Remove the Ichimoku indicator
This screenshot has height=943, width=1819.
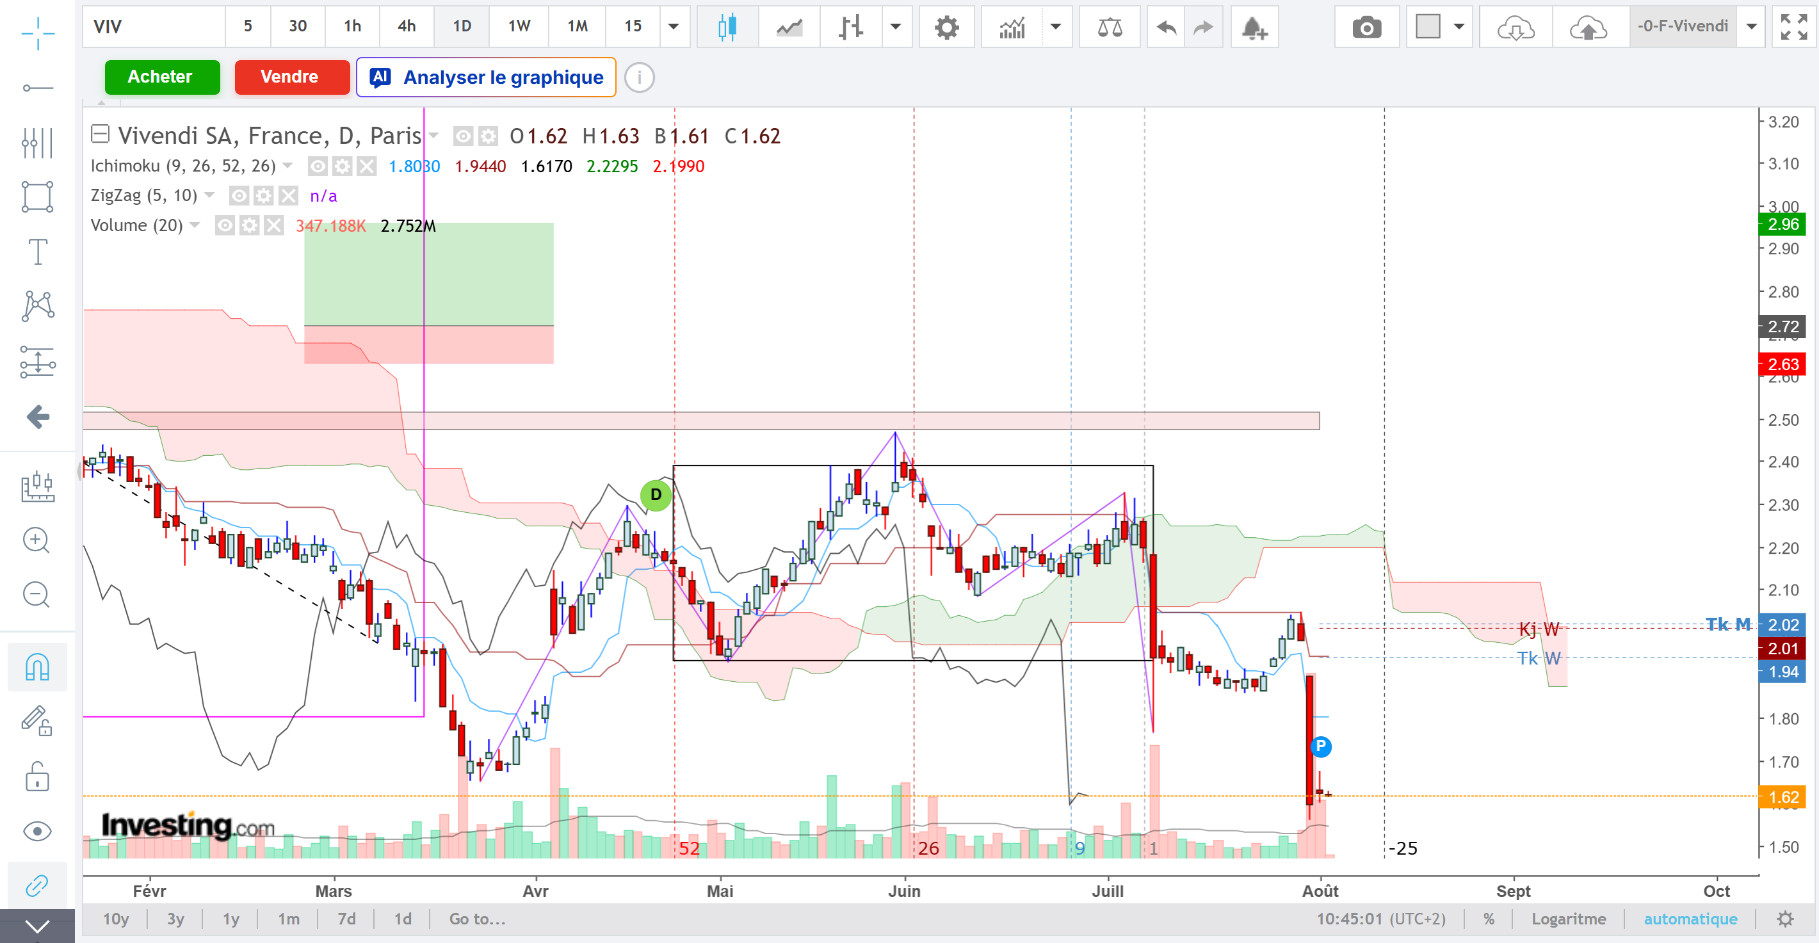pos(366,166)
